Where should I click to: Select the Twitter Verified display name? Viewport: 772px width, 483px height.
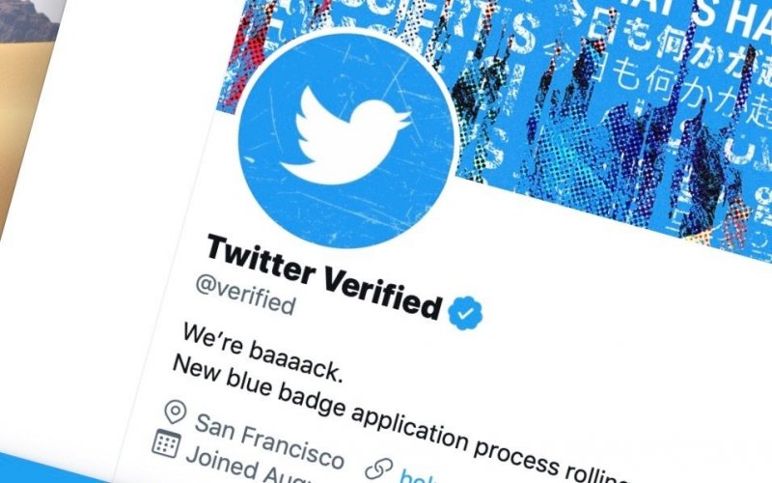pyautogui.click(x=323, y=277)
